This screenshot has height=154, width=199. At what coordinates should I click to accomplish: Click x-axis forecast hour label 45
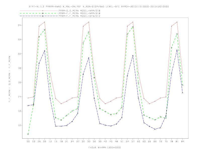(x=111, y=141)
